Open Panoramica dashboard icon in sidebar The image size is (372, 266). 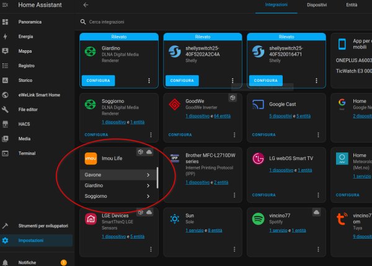5,22
